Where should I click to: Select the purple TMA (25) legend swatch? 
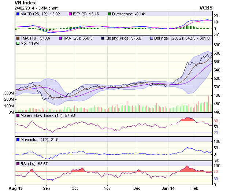[60, 38]
